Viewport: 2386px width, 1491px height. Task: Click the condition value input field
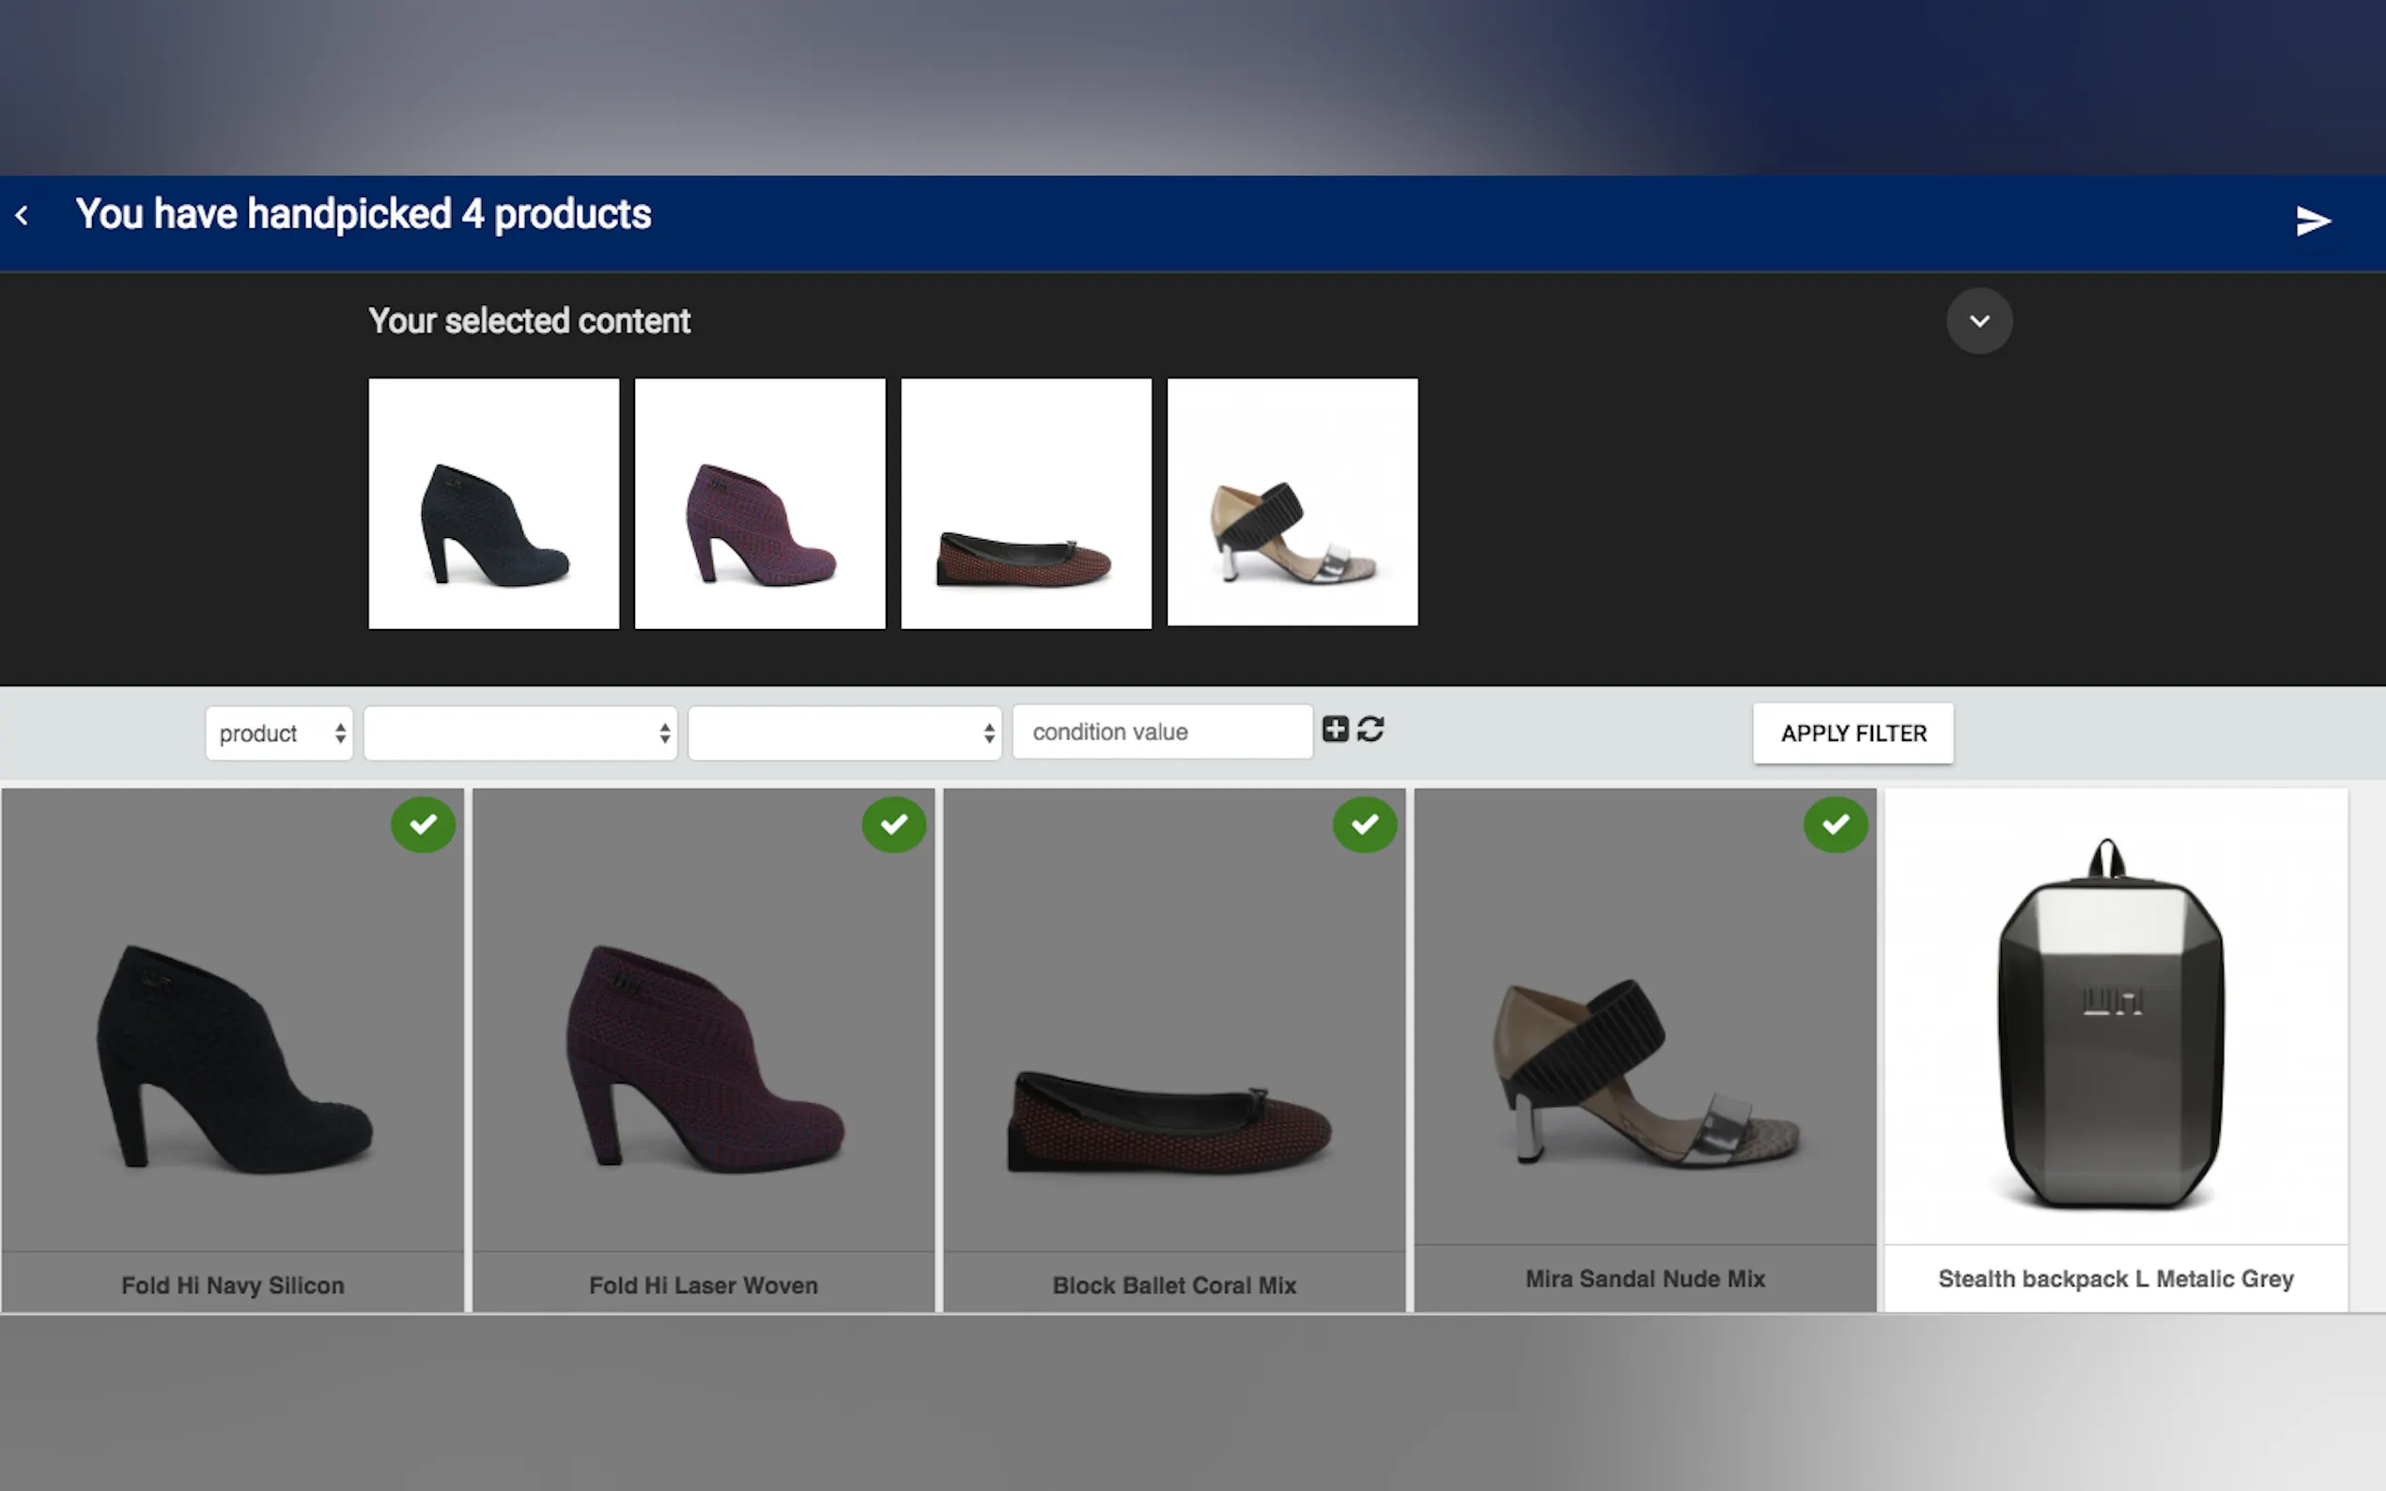tap(1161, 731)
